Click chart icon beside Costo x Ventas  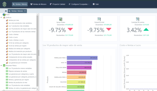(7, 34)
